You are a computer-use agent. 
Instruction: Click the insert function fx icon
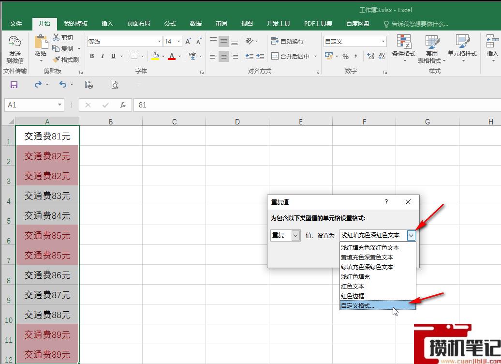pos(123,105)
